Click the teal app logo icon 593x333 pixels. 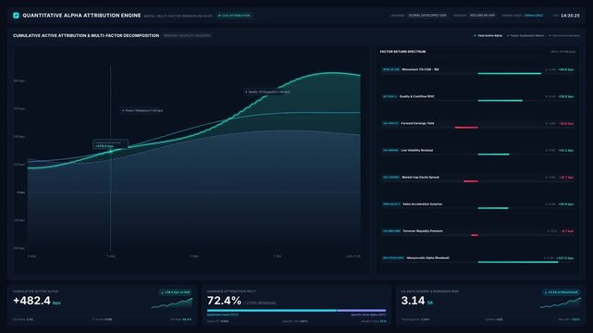click(16, 16)
